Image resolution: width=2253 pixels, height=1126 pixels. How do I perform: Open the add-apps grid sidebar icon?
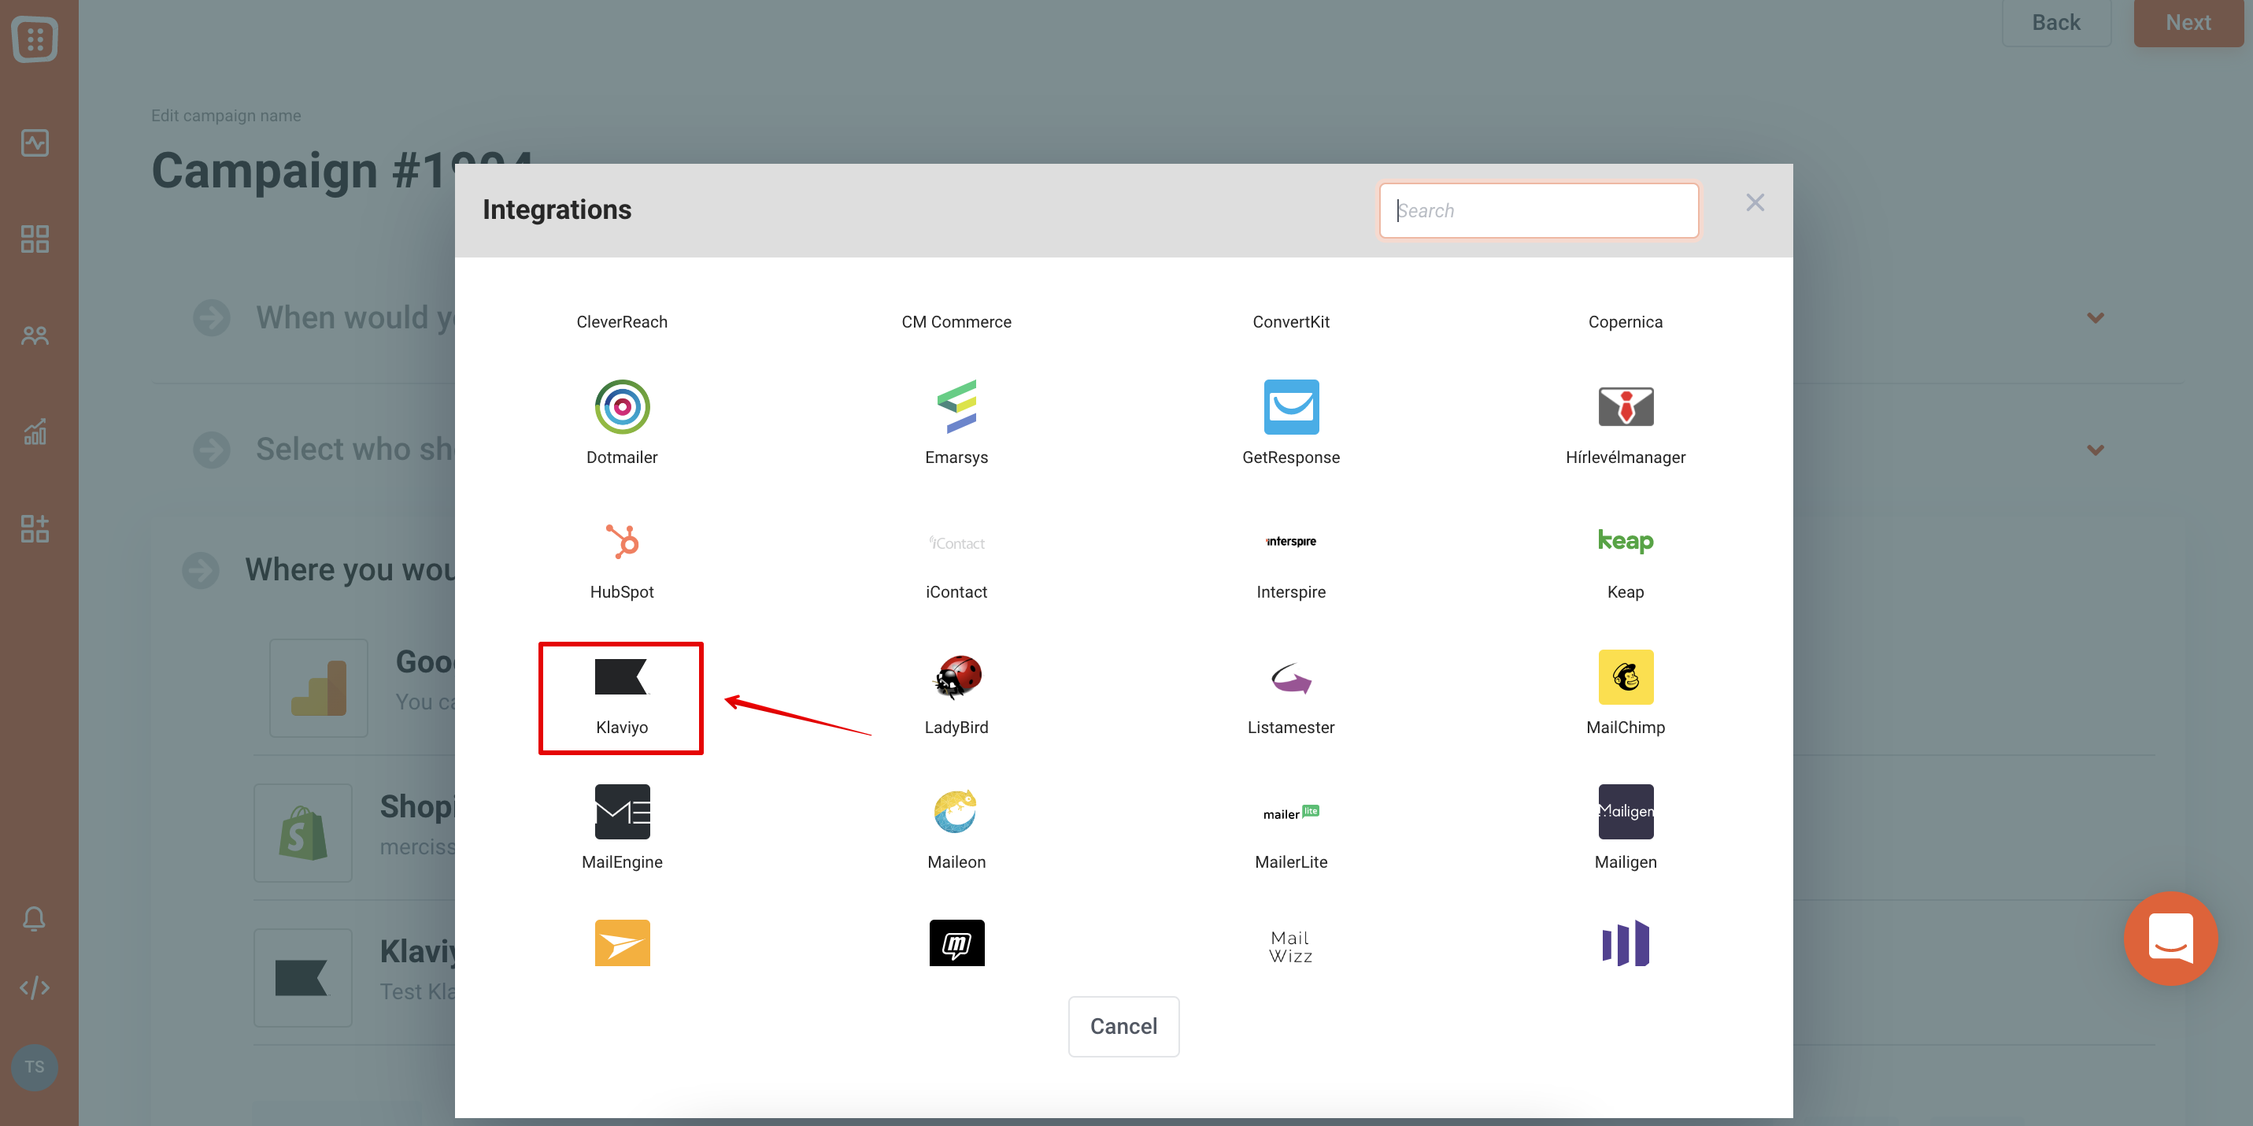coord(35,528)
